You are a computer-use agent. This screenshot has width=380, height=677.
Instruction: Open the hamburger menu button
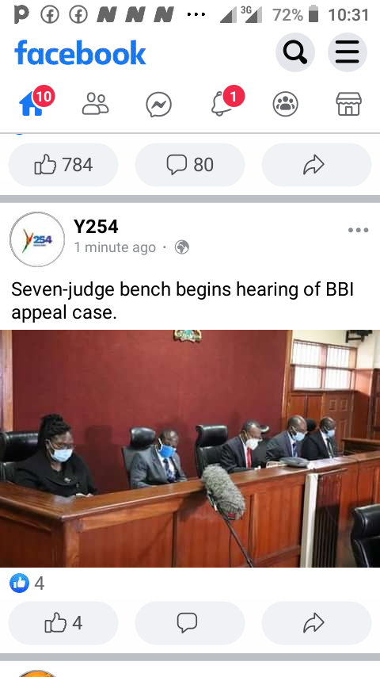pyautogui.click(x=348, y=52)
